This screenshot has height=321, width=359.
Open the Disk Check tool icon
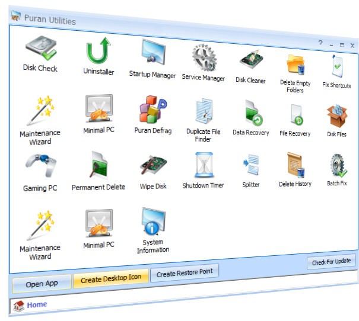[41, 48]
